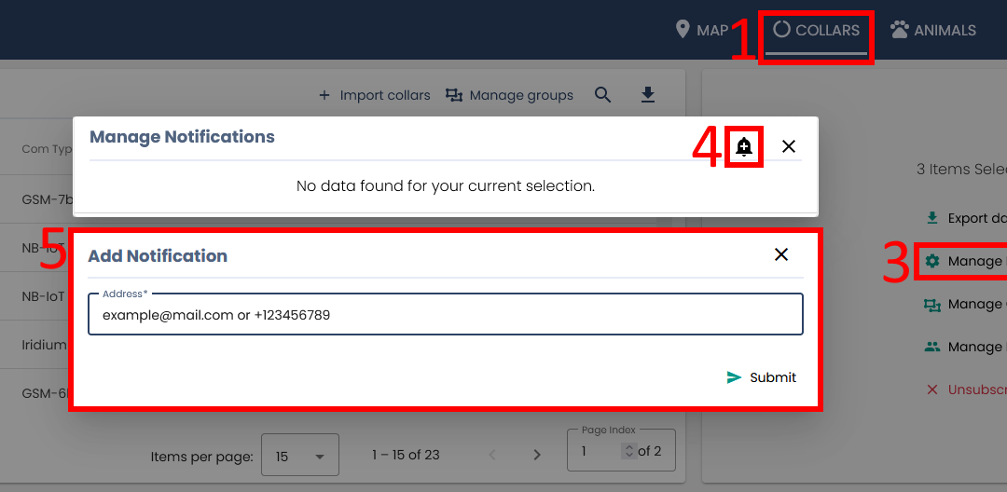Close the Manage Notifications dialog
Screen dimensions: 1007x492
[789, 146]
